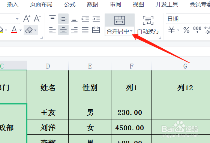Switch to the 开发工具 tab
Screen dimensions: 210x143
(167, 4)
